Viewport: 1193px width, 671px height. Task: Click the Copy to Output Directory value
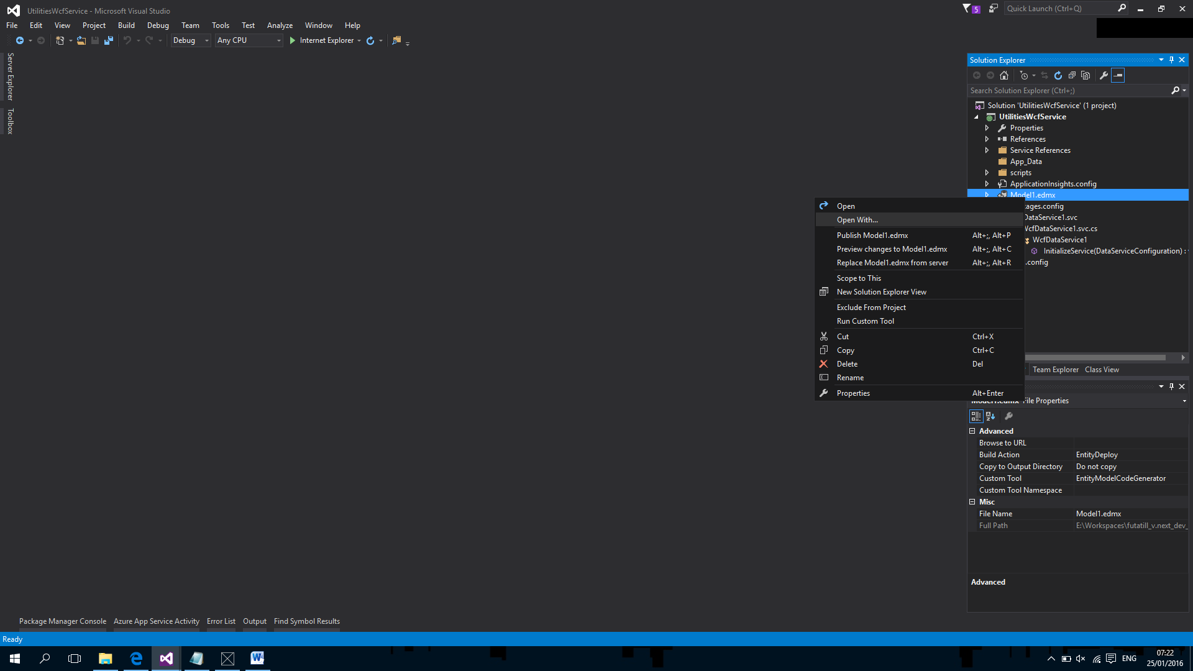tap(1131, 467)
